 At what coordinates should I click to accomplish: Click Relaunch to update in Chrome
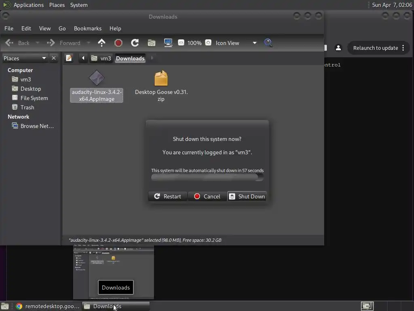[x=376, y=48]
